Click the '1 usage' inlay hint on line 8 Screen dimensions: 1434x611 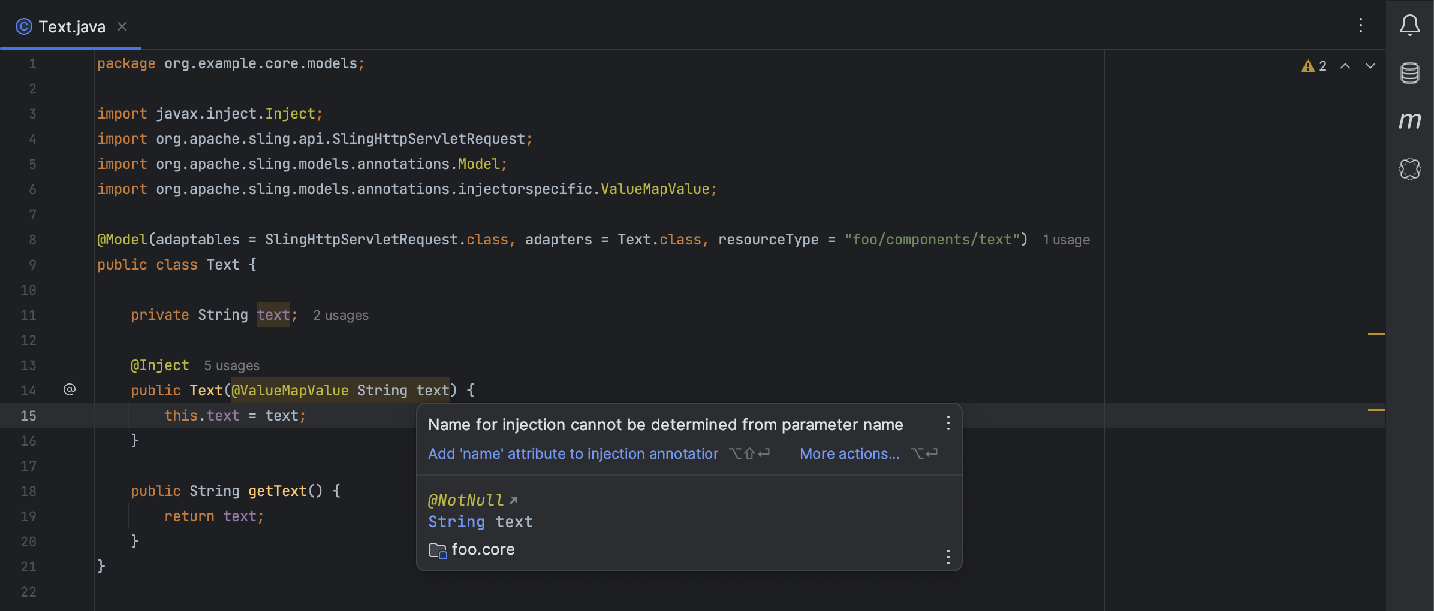[1066, 240]
